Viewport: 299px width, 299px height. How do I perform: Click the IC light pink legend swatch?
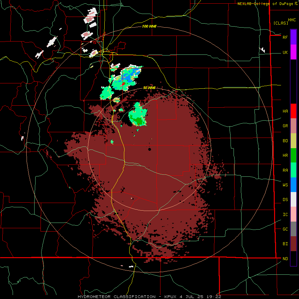tap(293, 214)
